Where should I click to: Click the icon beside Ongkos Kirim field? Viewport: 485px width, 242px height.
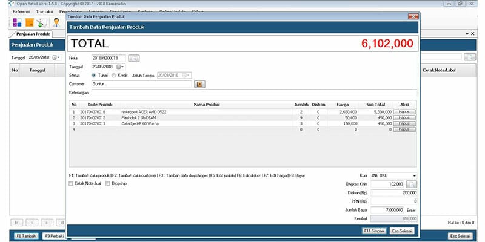[x=412, y=184]
